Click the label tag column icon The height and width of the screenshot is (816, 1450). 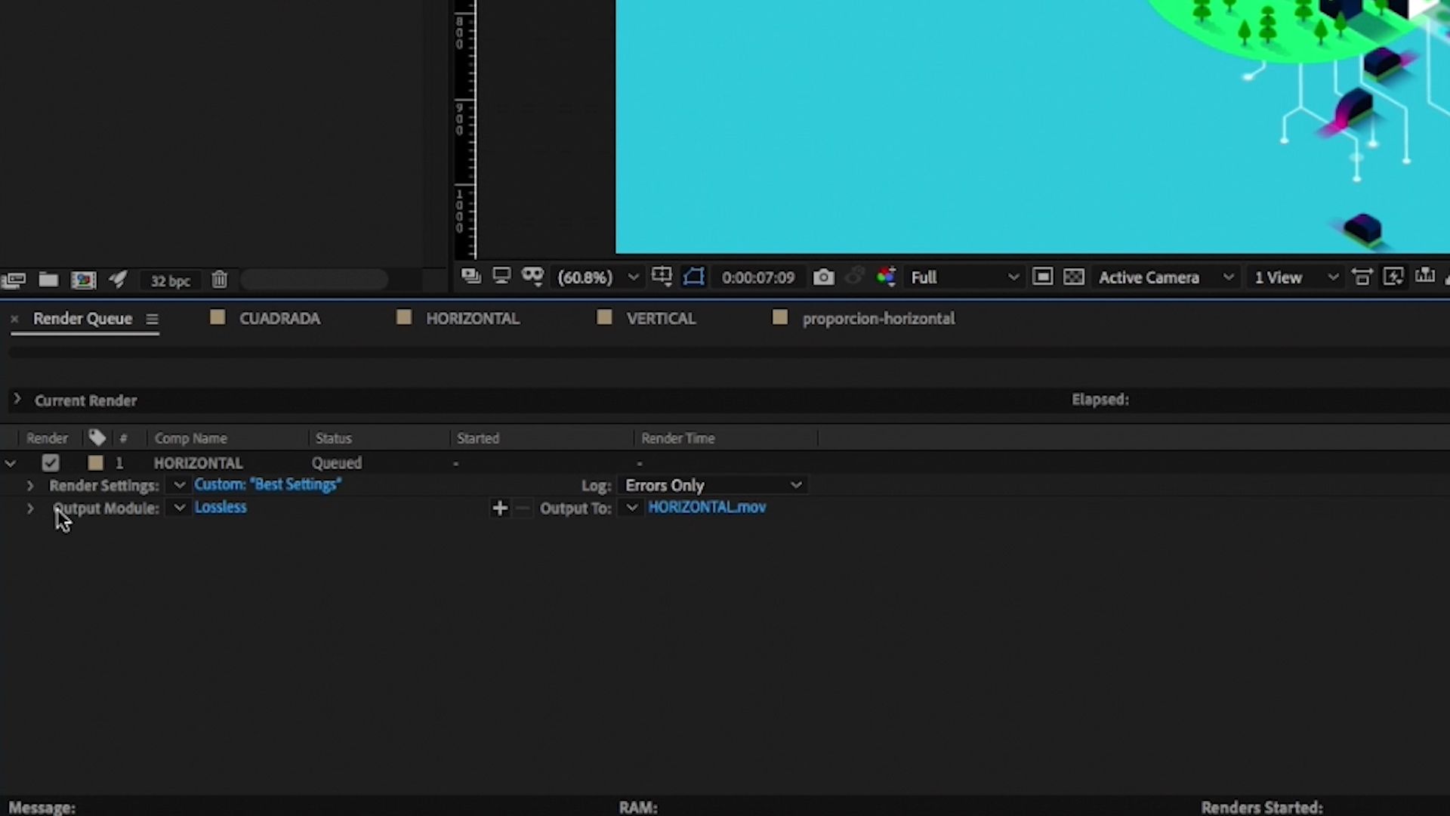[97, 437]
